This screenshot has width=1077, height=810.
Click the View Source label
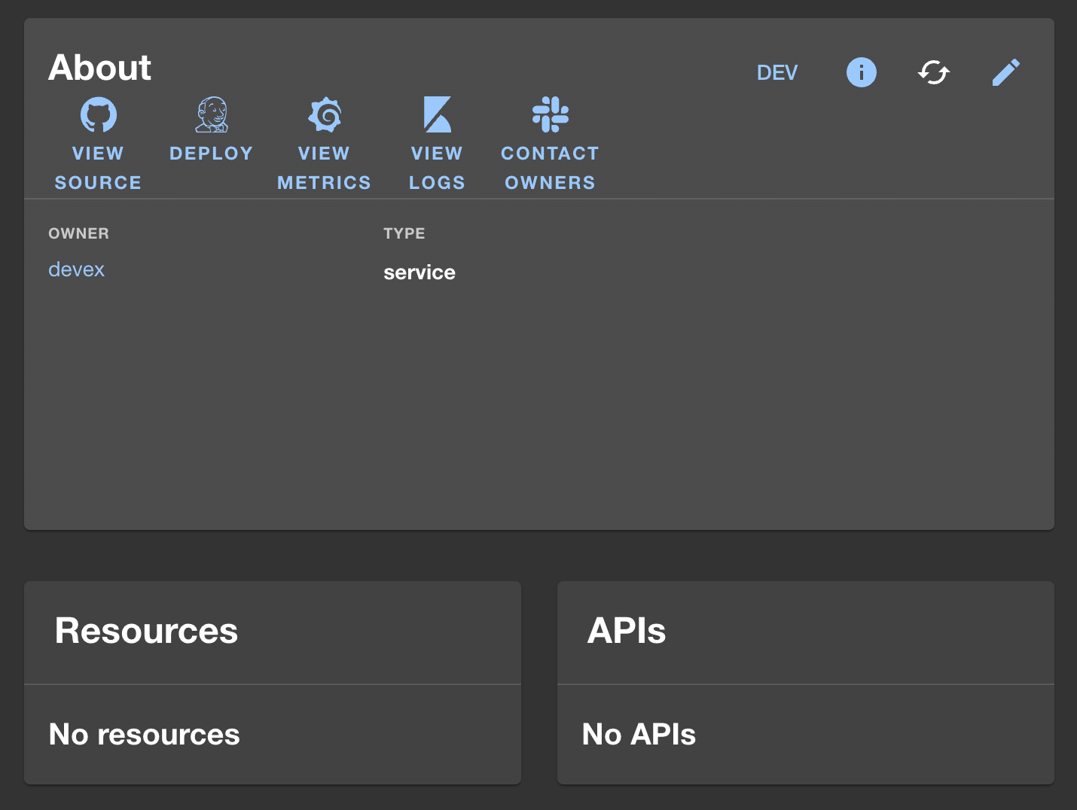98,167
